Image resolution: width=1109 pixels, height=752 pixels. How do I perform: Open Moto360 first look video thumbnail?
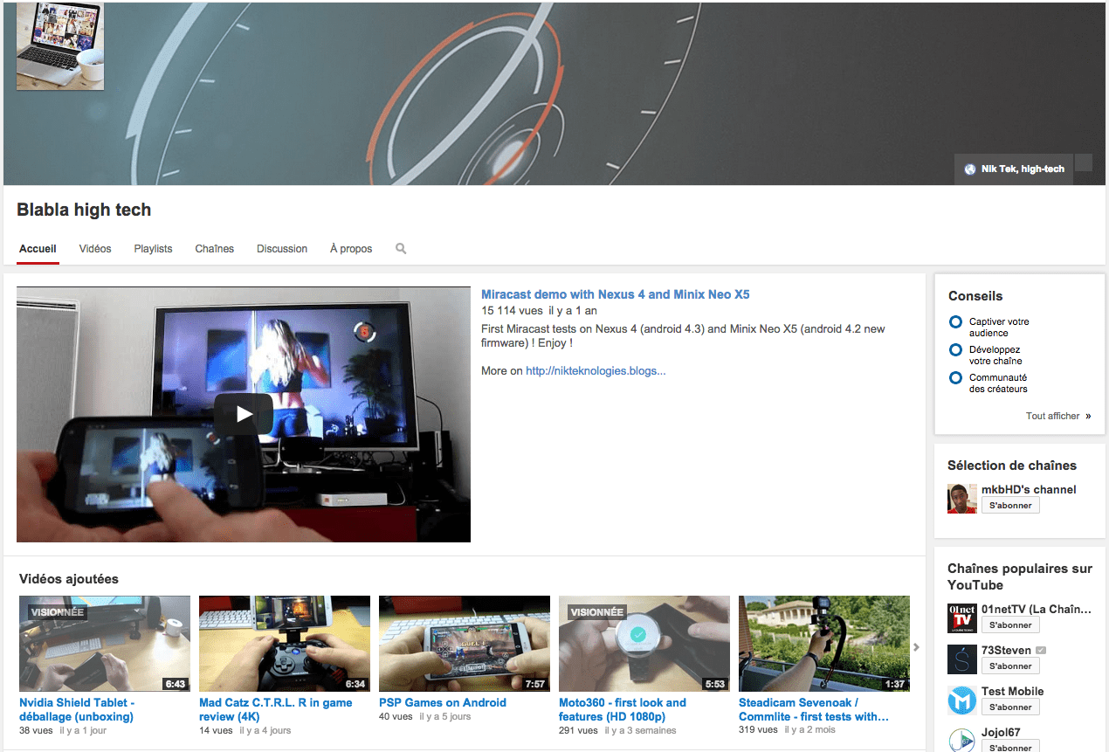point(644,644)
